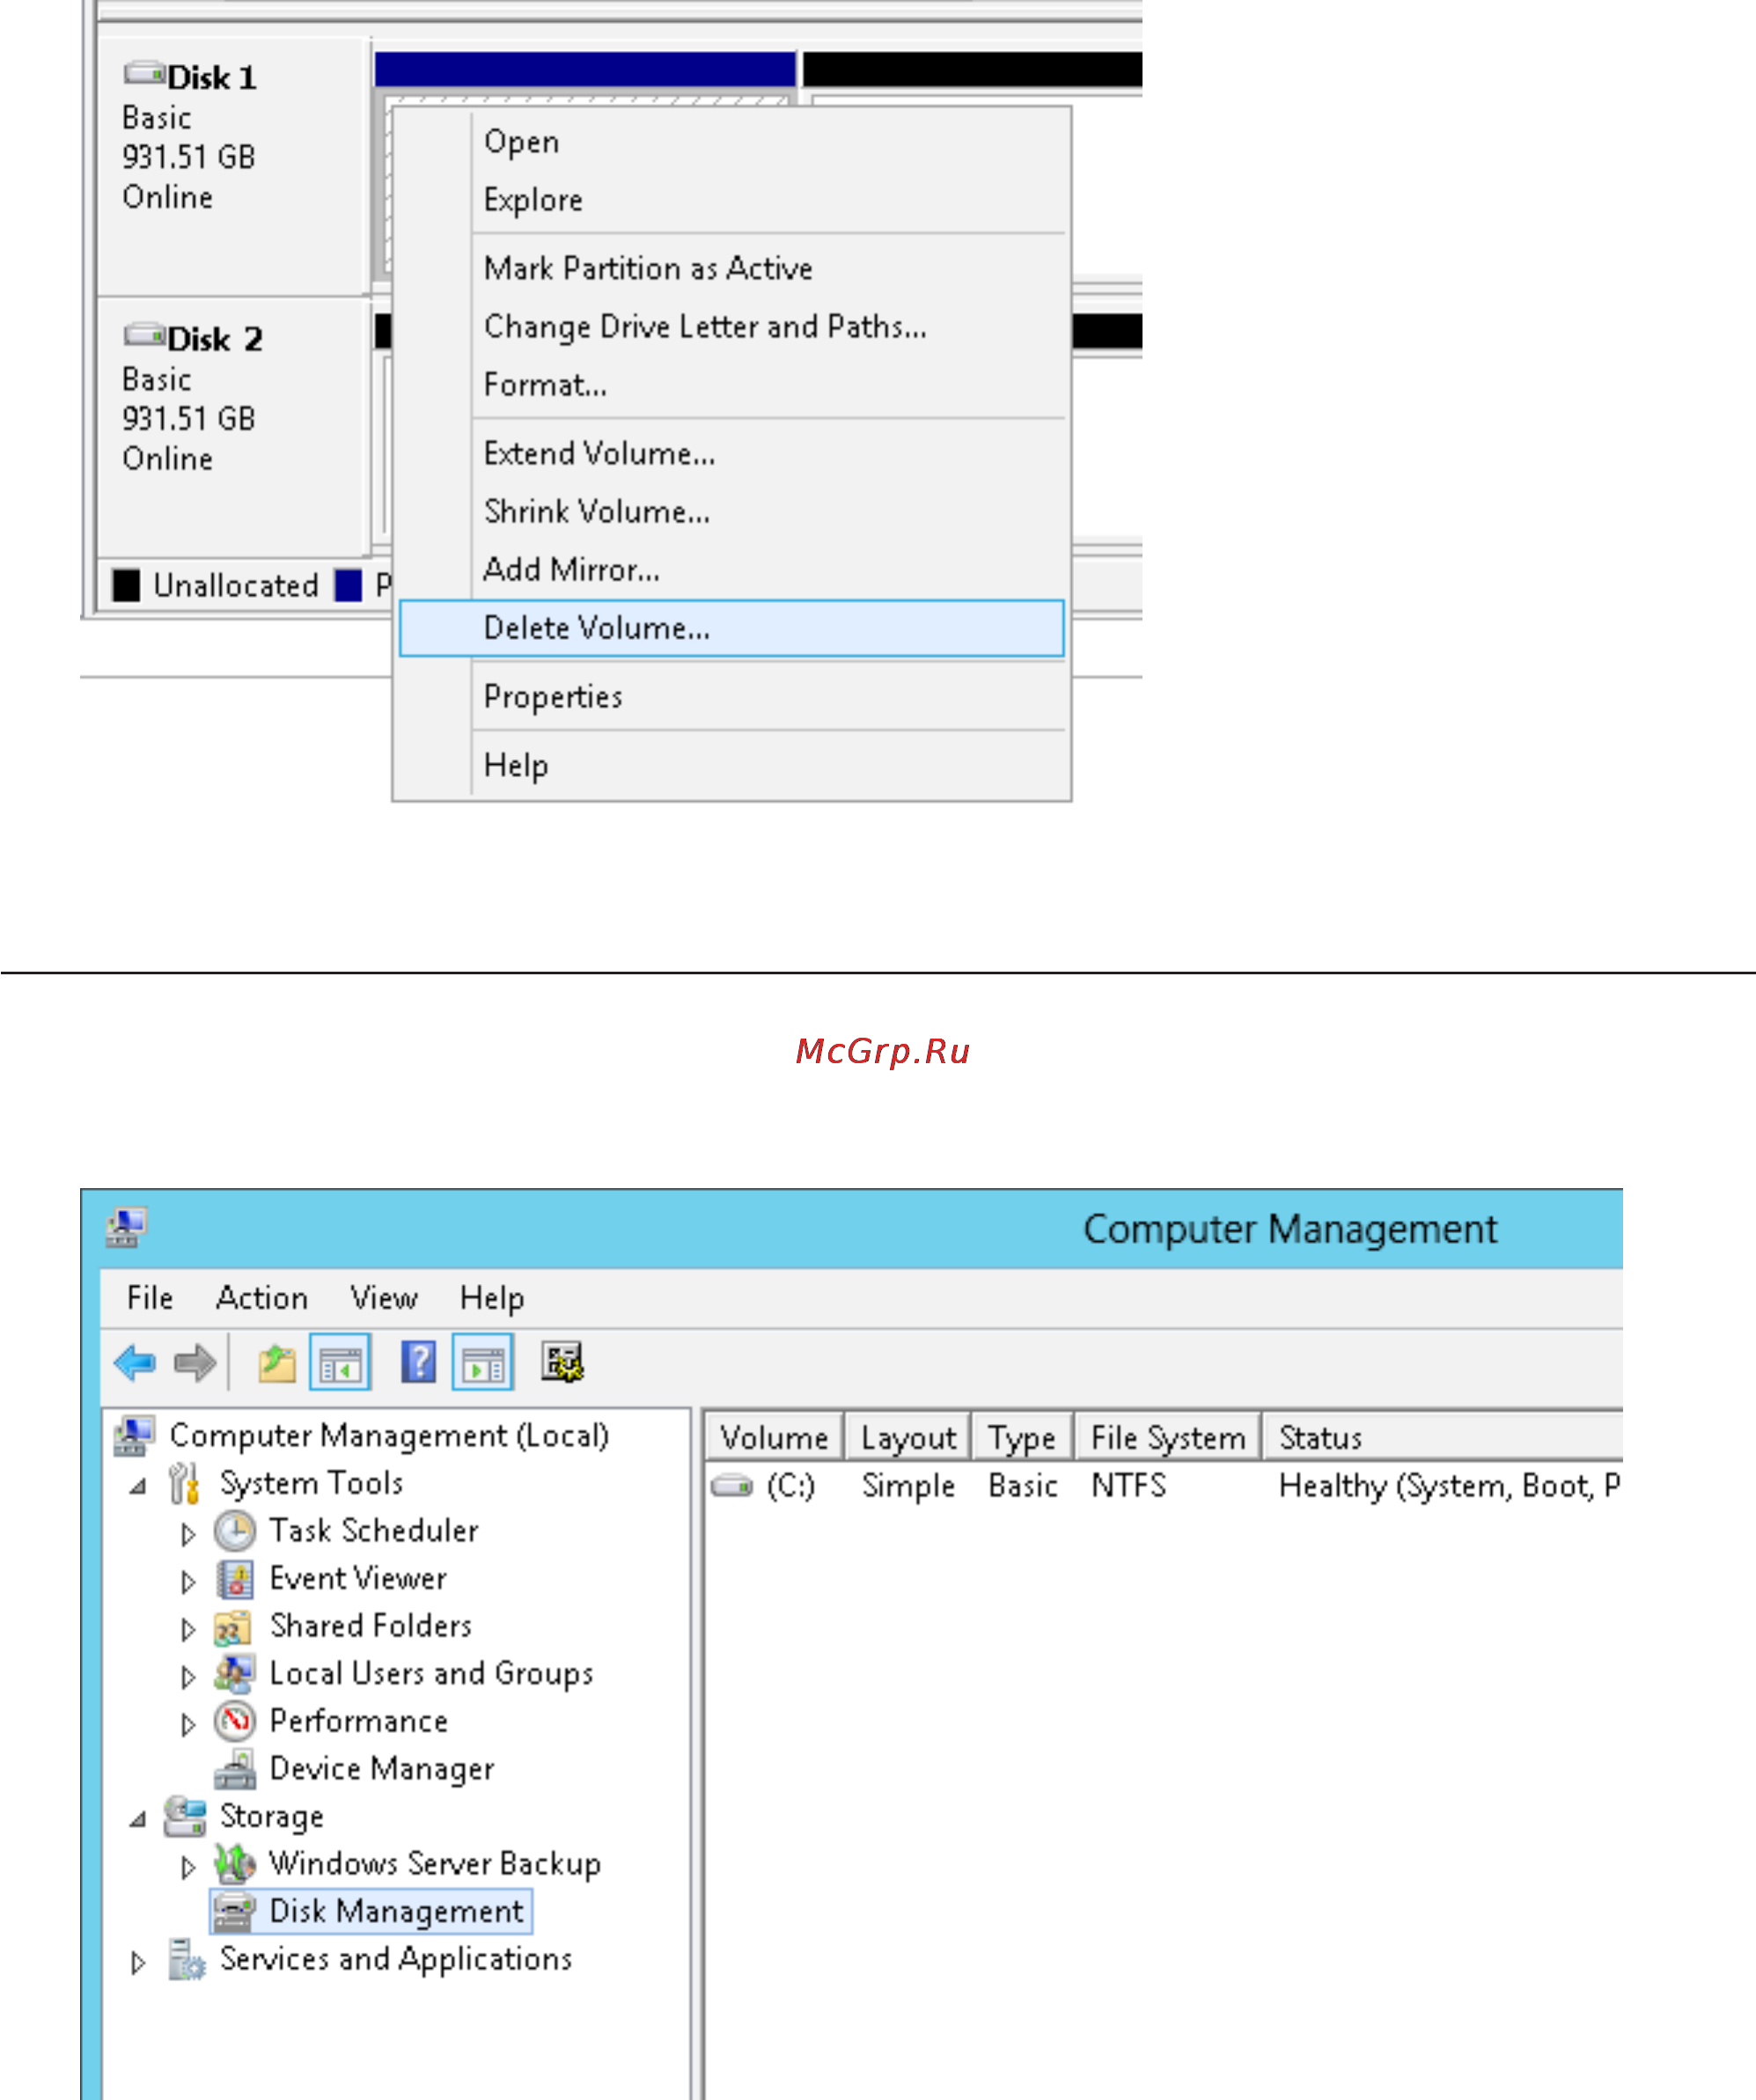Viewport: 1756px width, 2100px height.
Task: Open the Help menu in menu bar
Action: [x=492, y=1298]
